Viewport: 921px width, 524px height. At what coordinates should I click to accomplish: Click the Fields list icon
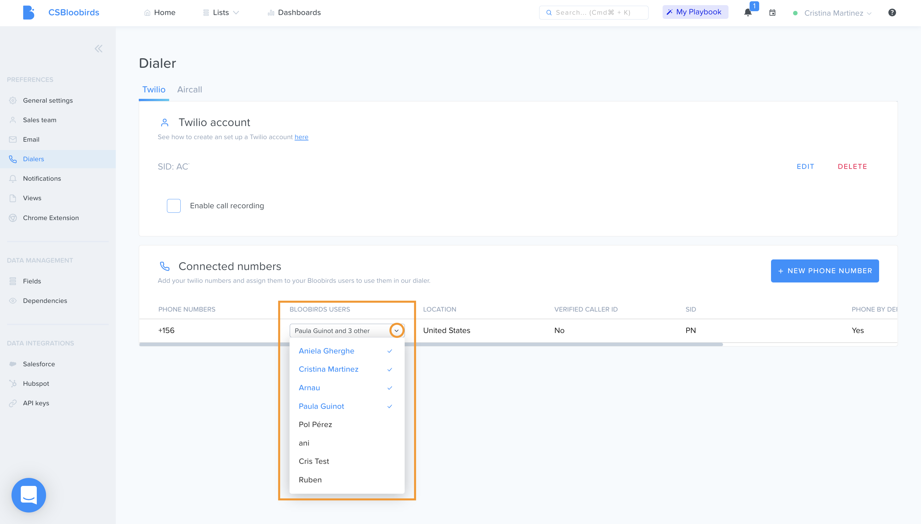pyautogui.click(x=13, y=281)
